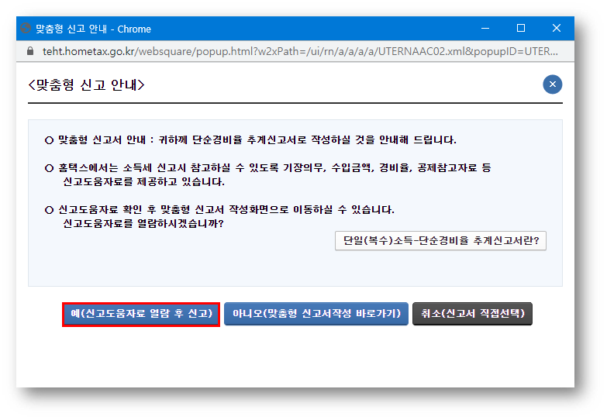
Task: Click the globe favicon in the title bar
Action: tap(26, 28)
